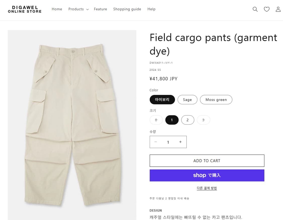Click the ADD TO CART button
Image resolution: width=283 pixels, height=220 pixels.
(207, 161)
